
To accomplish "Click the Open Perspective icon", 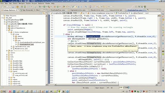I will [136, 7].
